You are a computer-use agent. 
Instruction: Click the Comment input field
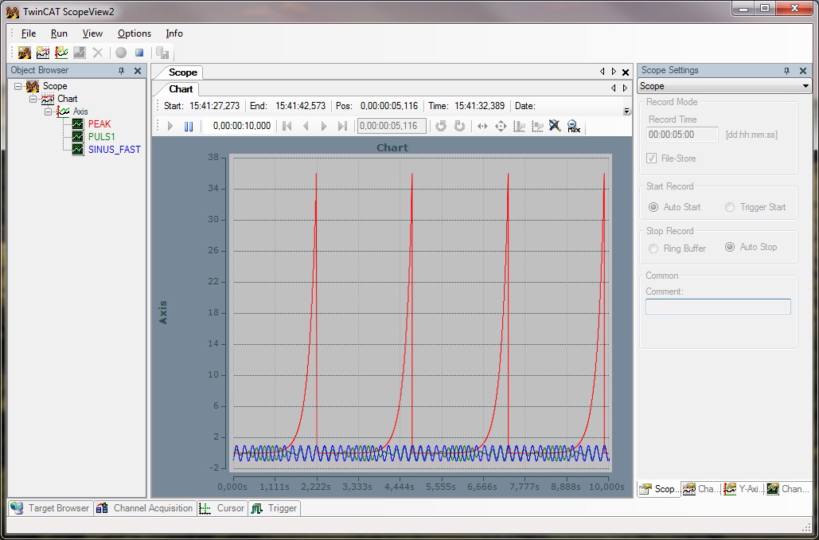tap(718, 307)
